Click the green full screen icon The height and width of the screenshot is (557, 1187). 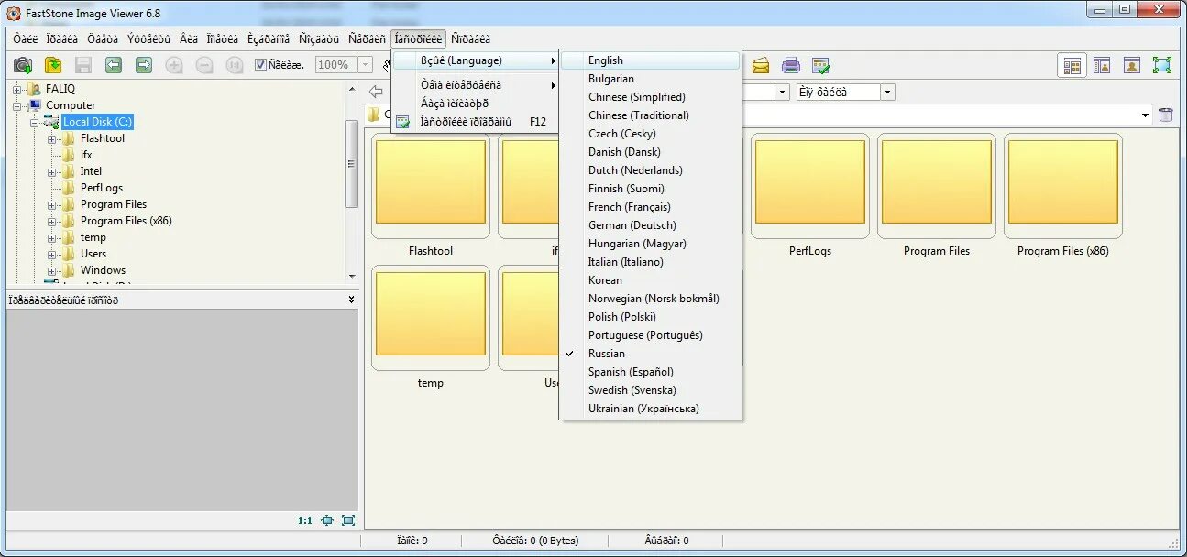(1162, 65)
